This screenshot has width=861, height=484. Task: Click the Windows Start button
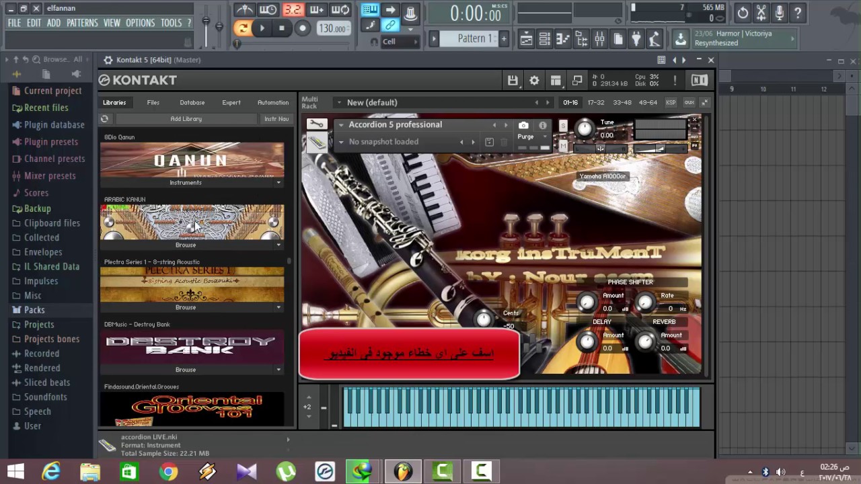point(15,471)
